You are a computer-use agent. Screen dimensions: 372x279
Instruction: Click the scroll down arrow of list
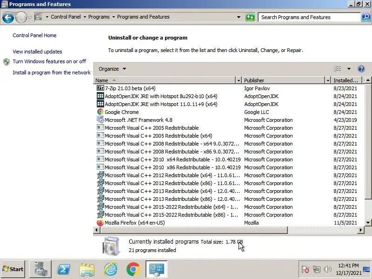[x=368, y=223]
